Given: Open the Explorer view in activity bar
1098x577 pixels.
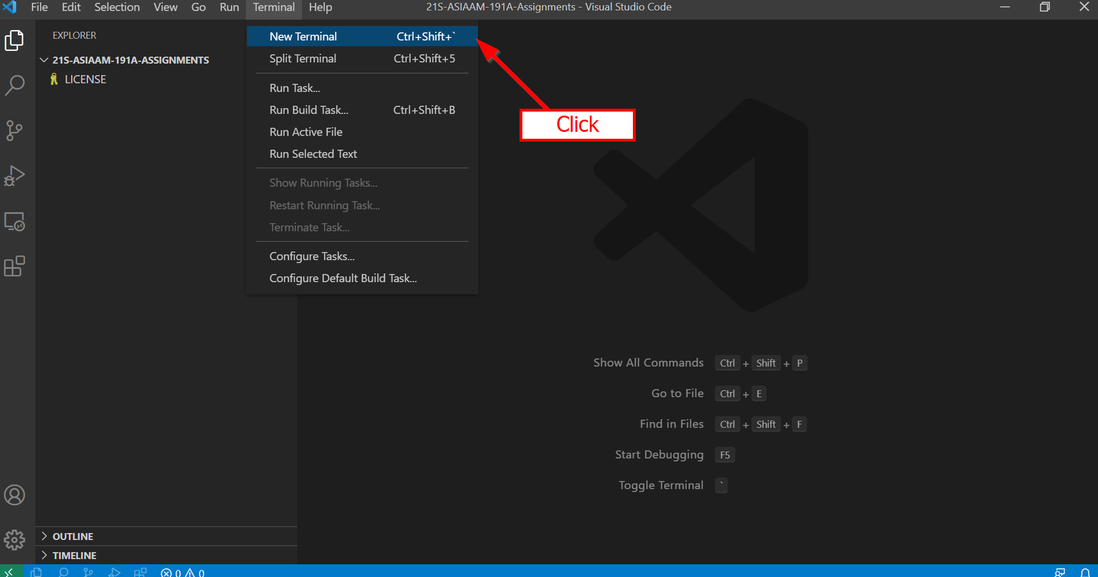Looking at the screenshot, I should tap(14, 40).
